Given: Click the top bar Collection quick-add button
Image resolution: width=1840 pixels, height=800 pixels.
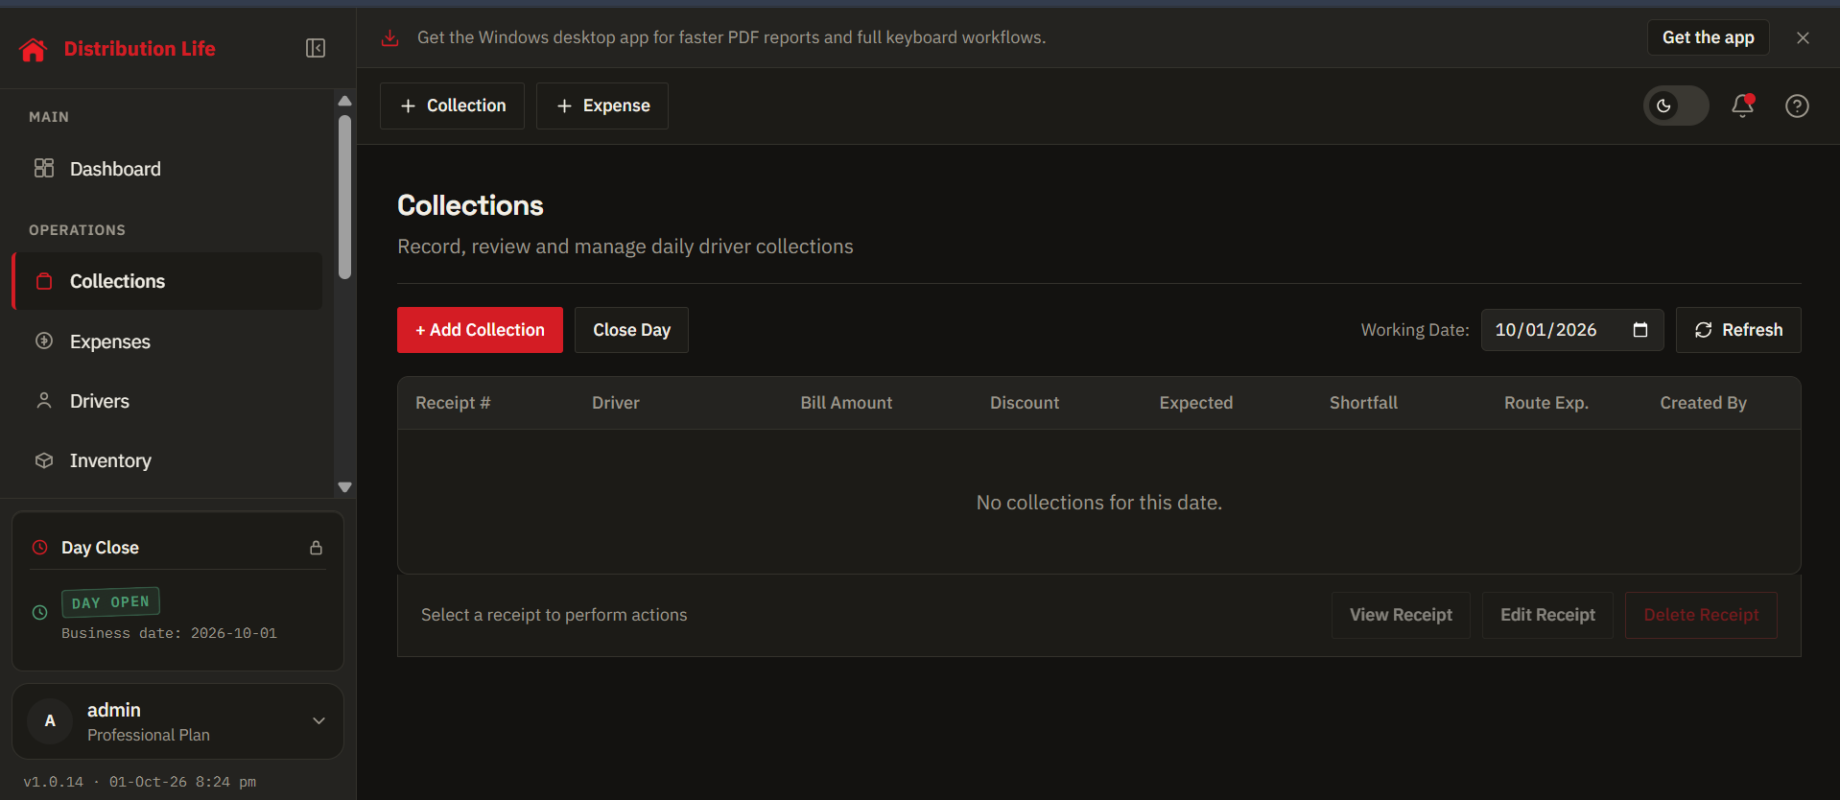Looking at the screenshot, I should (x=452, y=106).
